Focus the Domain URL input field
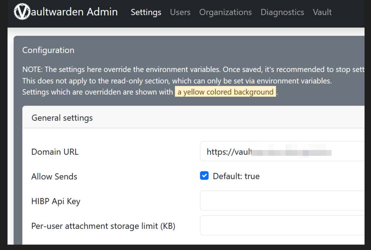Screen dimensions: 371x250 [282, 151]
